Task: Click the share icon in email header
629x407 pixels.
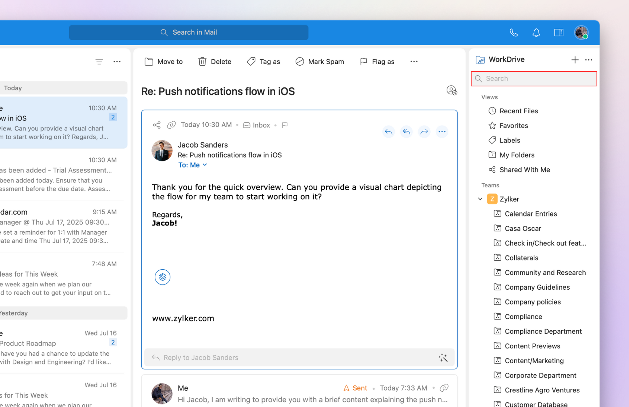Action: [x=157, y=125]
